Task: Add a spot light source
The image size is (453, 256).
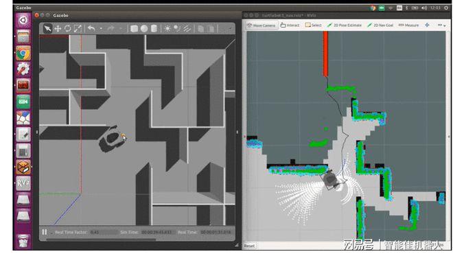Action: (x=177, y=29)
